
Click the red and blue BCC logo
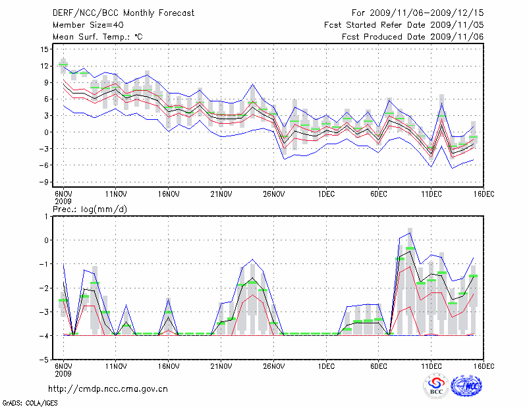[x=436, y=386]
